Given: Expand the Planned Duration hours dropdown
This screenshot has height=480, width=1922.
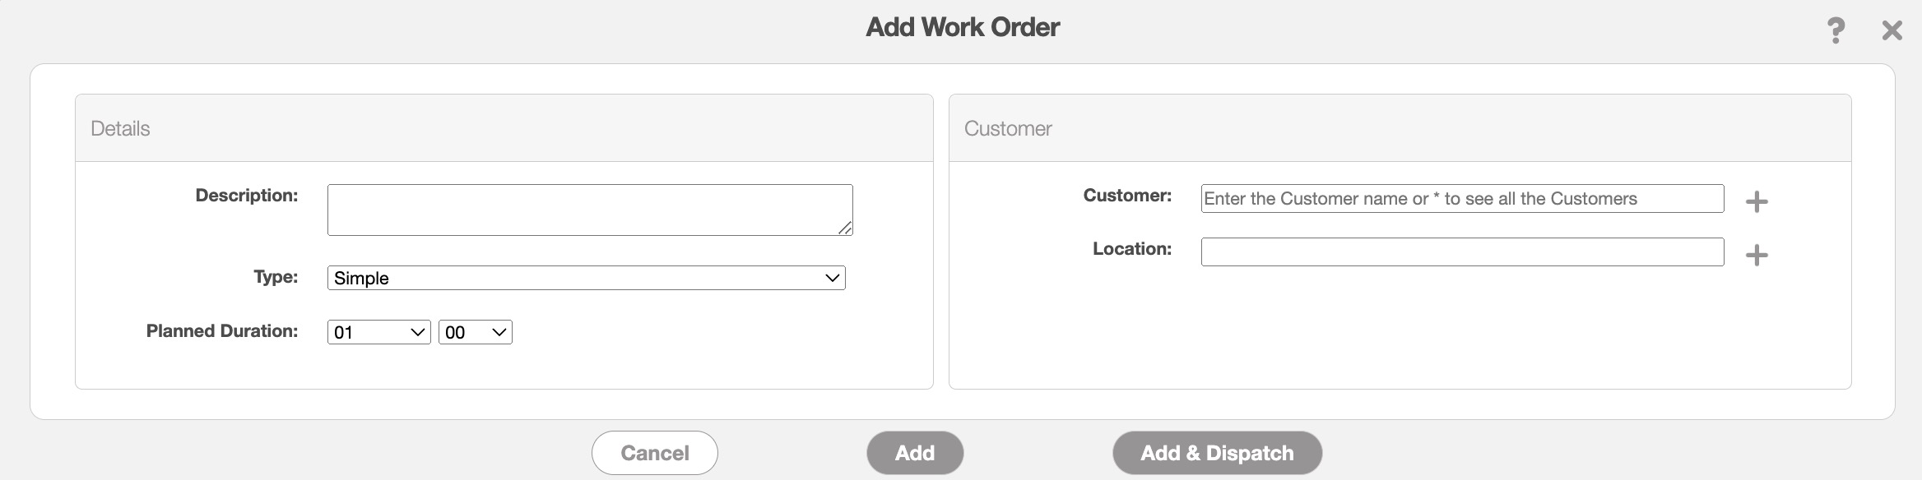Looking at the screenshot, I should click(378, 332).
